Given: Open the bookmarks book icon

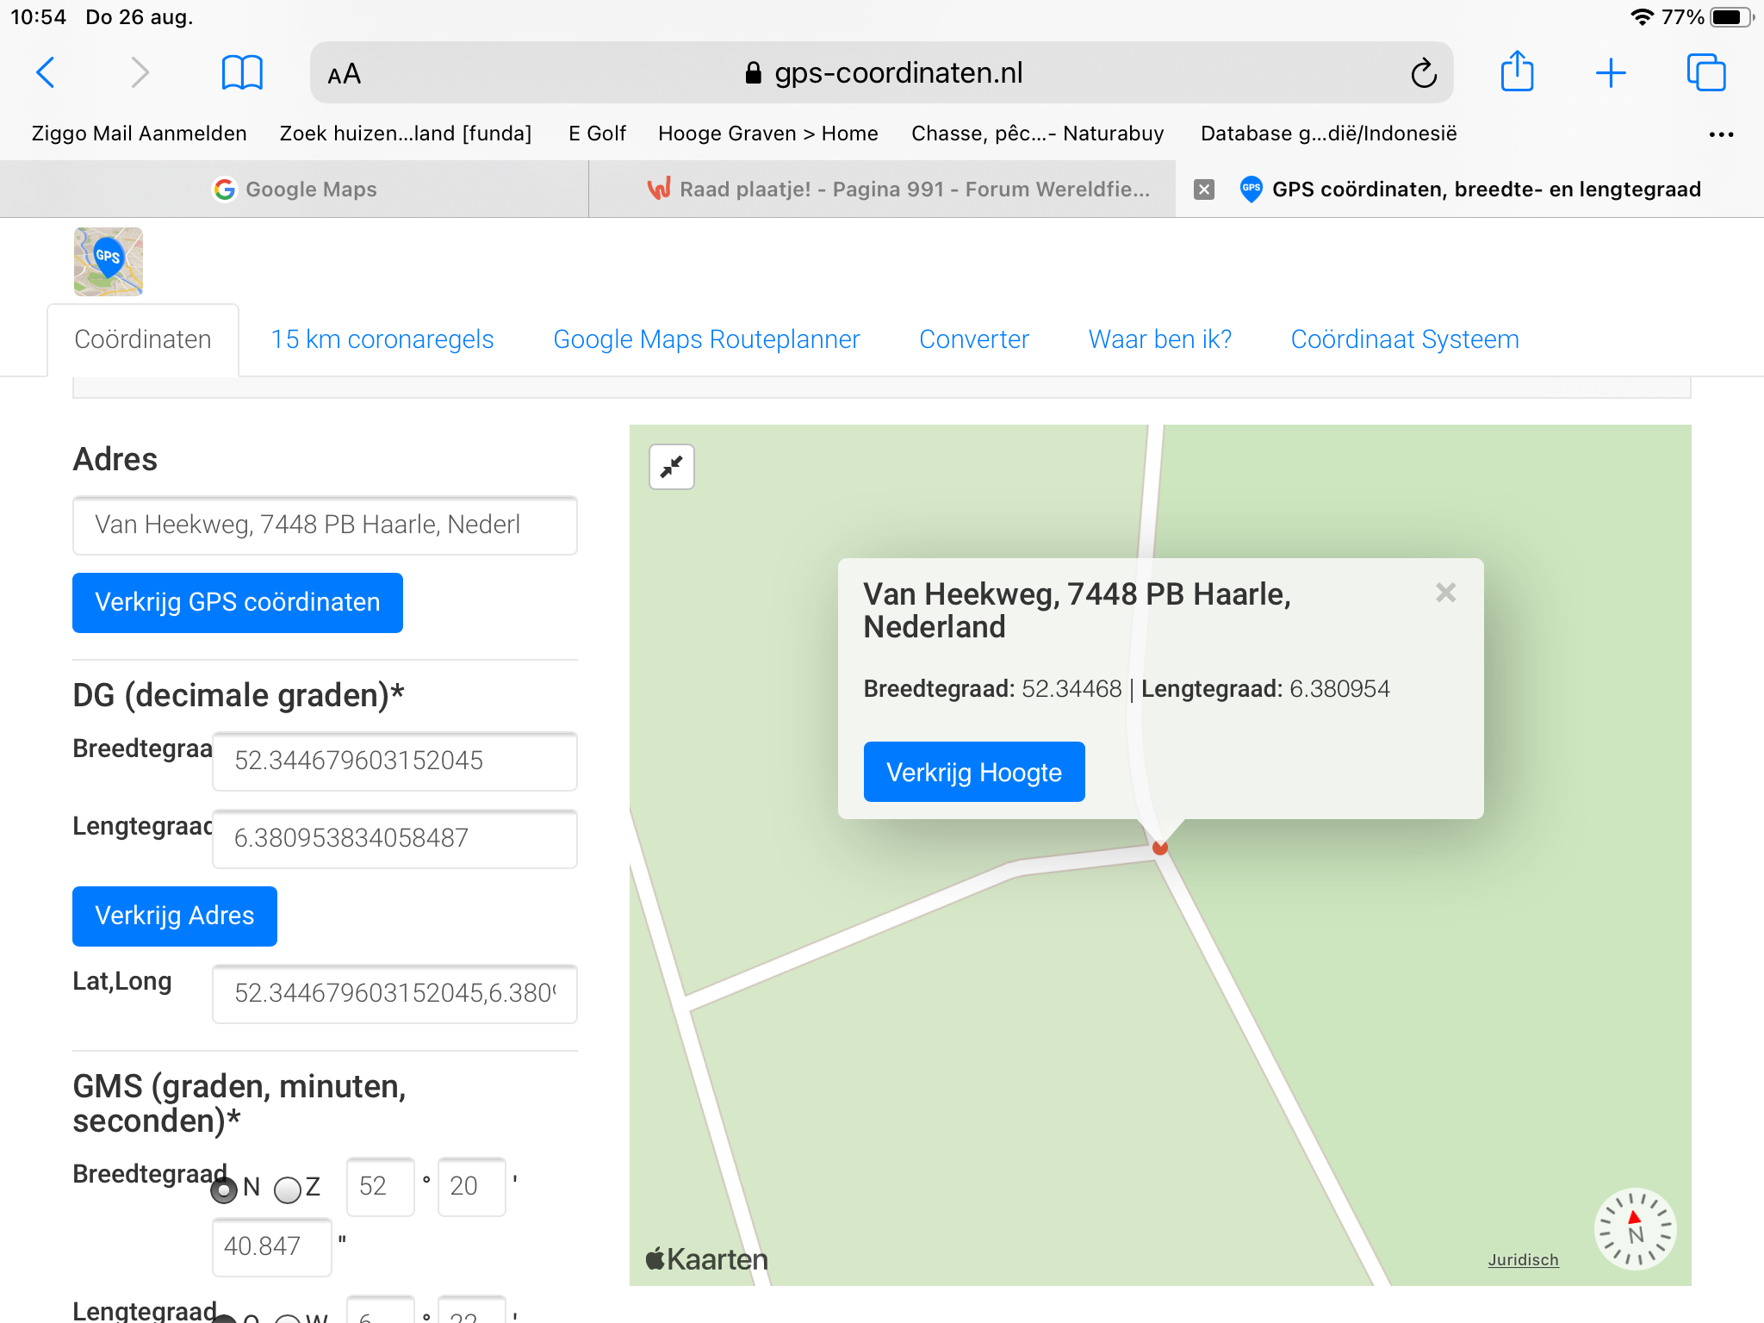Looking at the screenshot, I should [x=242, y=72].
